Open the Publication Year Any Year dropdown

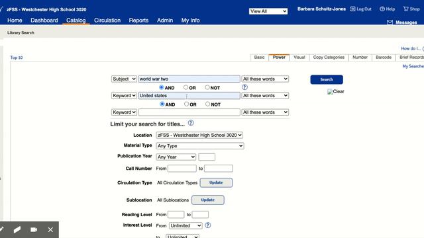[x=176, y=157]
